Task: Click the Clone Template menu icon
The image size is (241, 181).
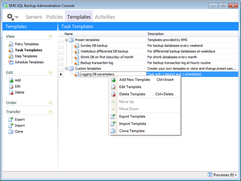Action: (113, 131)
